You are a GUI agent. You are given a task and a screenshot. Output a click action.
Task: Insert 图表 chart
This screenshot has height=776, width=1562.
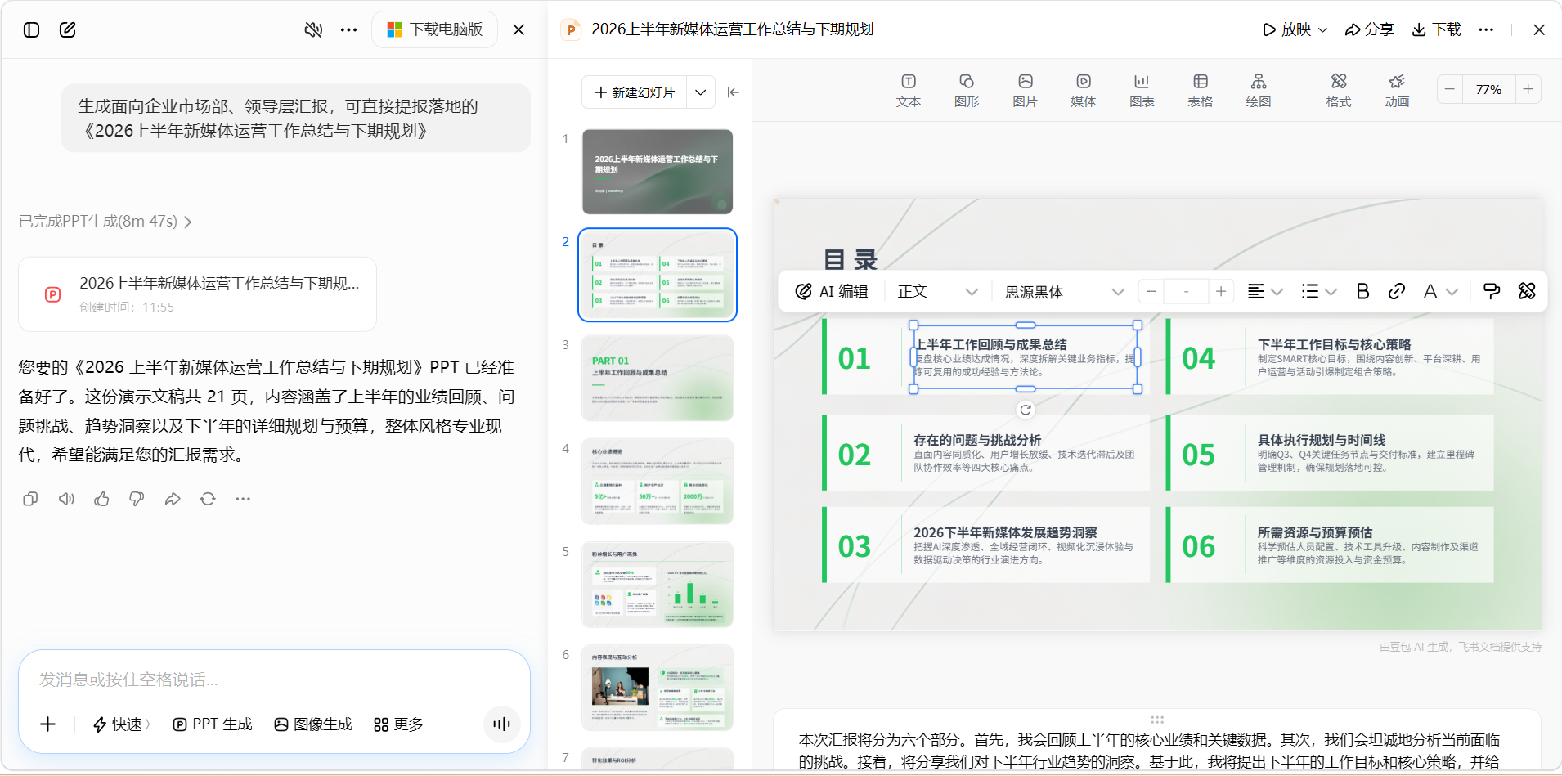(x=1142, y=91)
